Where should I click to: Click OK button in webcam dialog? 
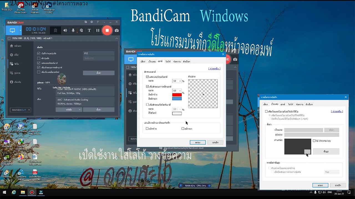click(x=320, y=185)
